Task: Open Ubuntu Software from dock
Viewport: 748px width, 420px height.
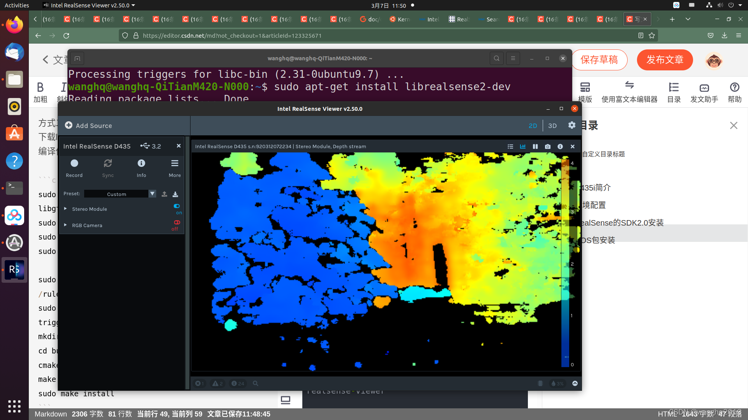Action: tap(14, 134)
